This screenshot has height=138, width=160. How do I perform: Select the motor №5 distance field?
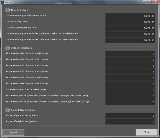pyautogui.click(x=130, y=84)
